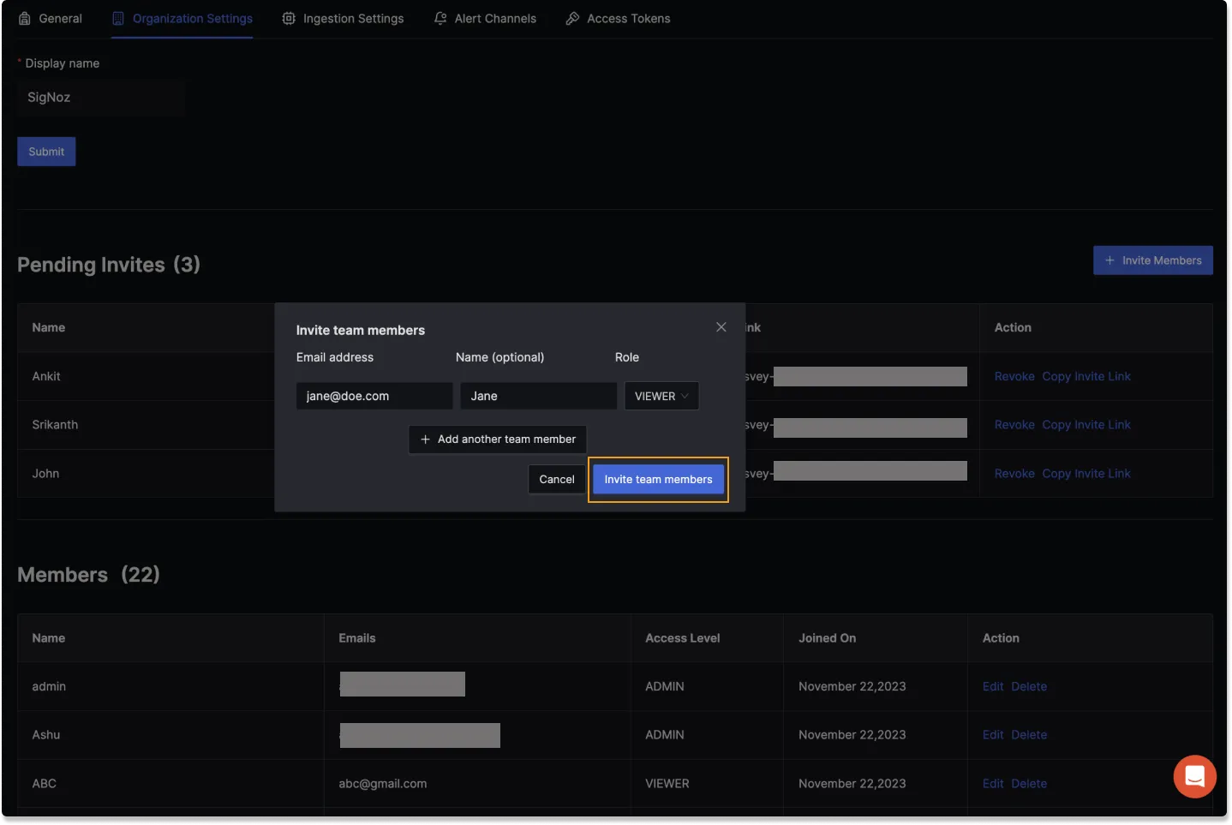Click the General tab building icon

(25, 18)
